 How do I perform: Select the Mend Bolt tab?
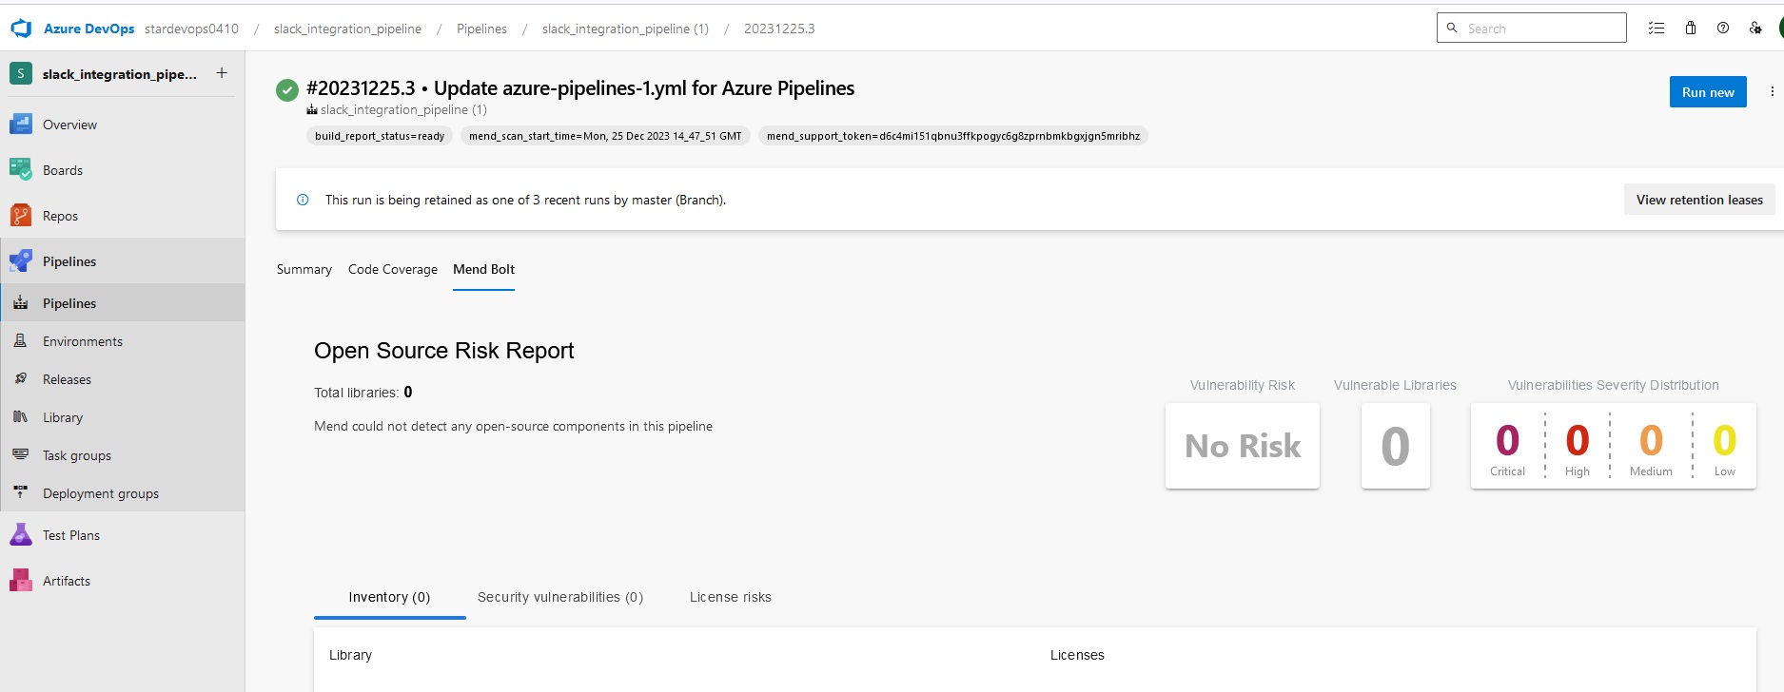tap(483, 269)
